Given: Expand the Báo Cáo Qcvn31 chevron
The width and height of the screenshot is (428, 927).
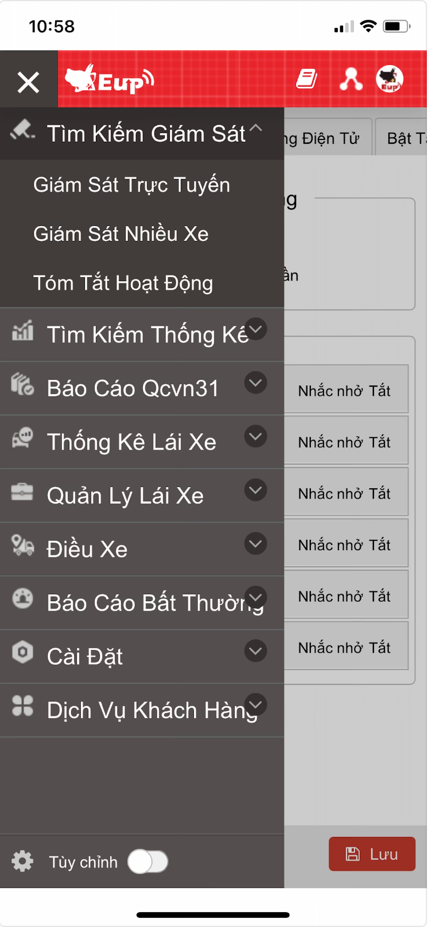Looking at the screenshot, I should pos(256,383).
